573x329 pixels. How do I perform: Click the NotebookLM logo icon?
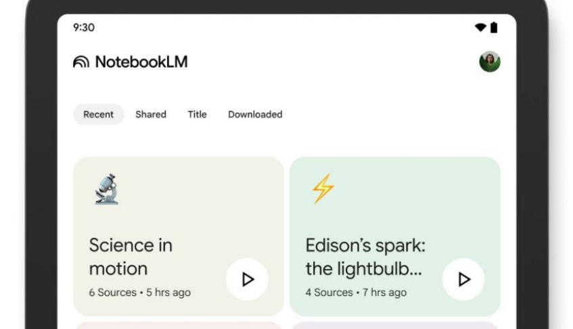tap(81, 62)
